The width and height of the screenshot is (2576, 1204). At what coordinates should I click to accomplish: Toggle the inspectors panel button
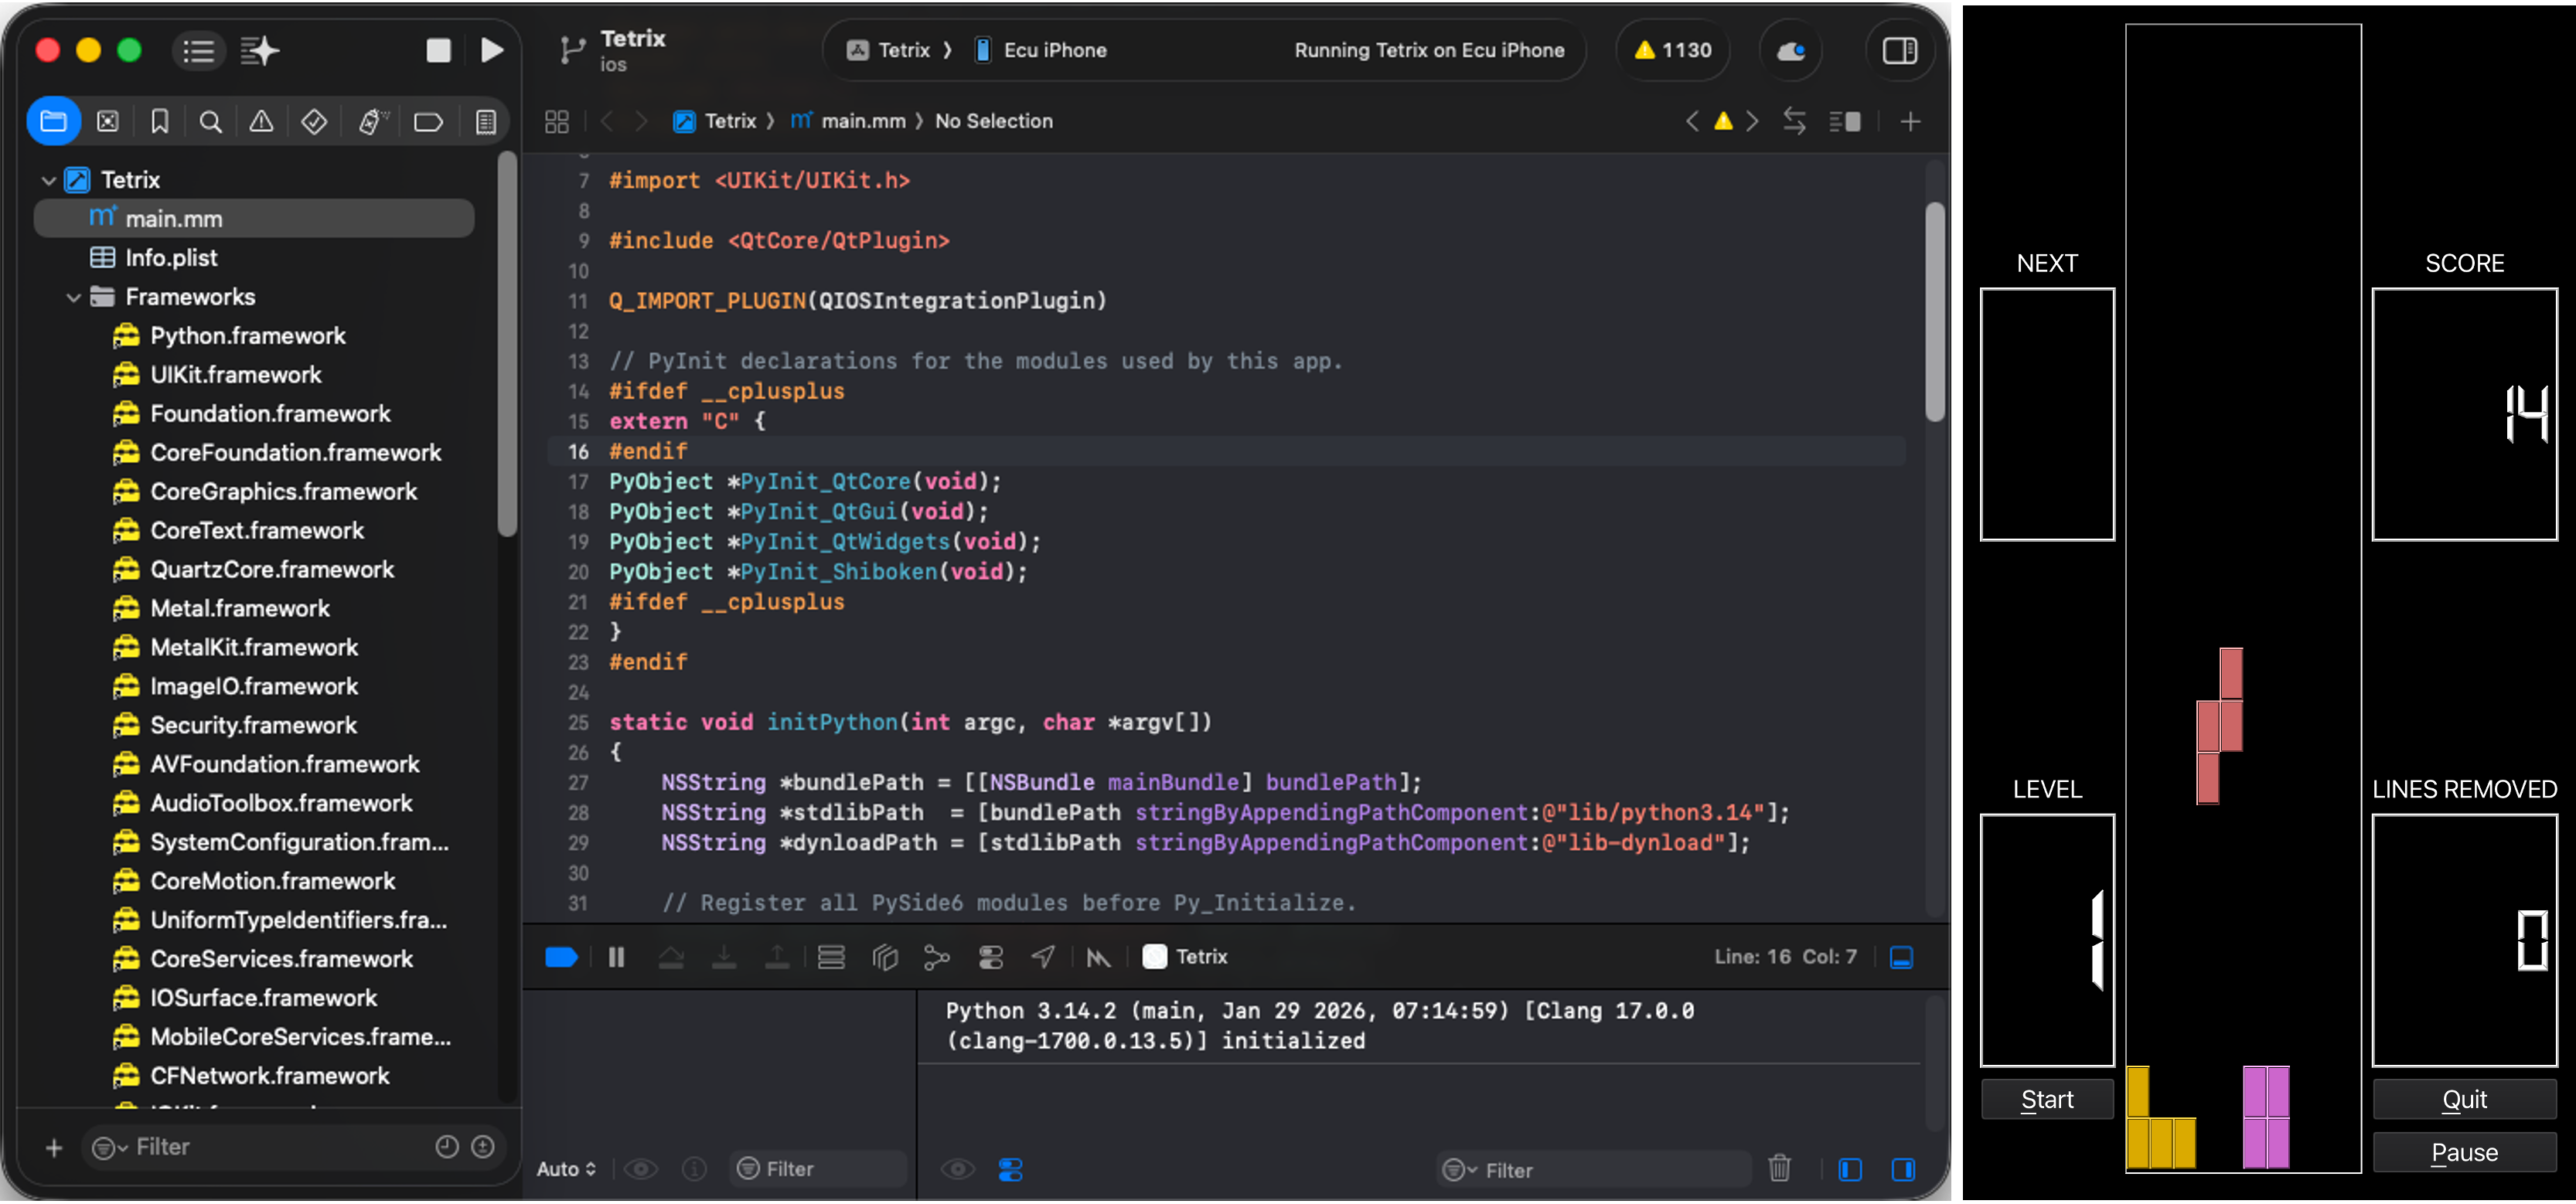(x=1899, y=50)
